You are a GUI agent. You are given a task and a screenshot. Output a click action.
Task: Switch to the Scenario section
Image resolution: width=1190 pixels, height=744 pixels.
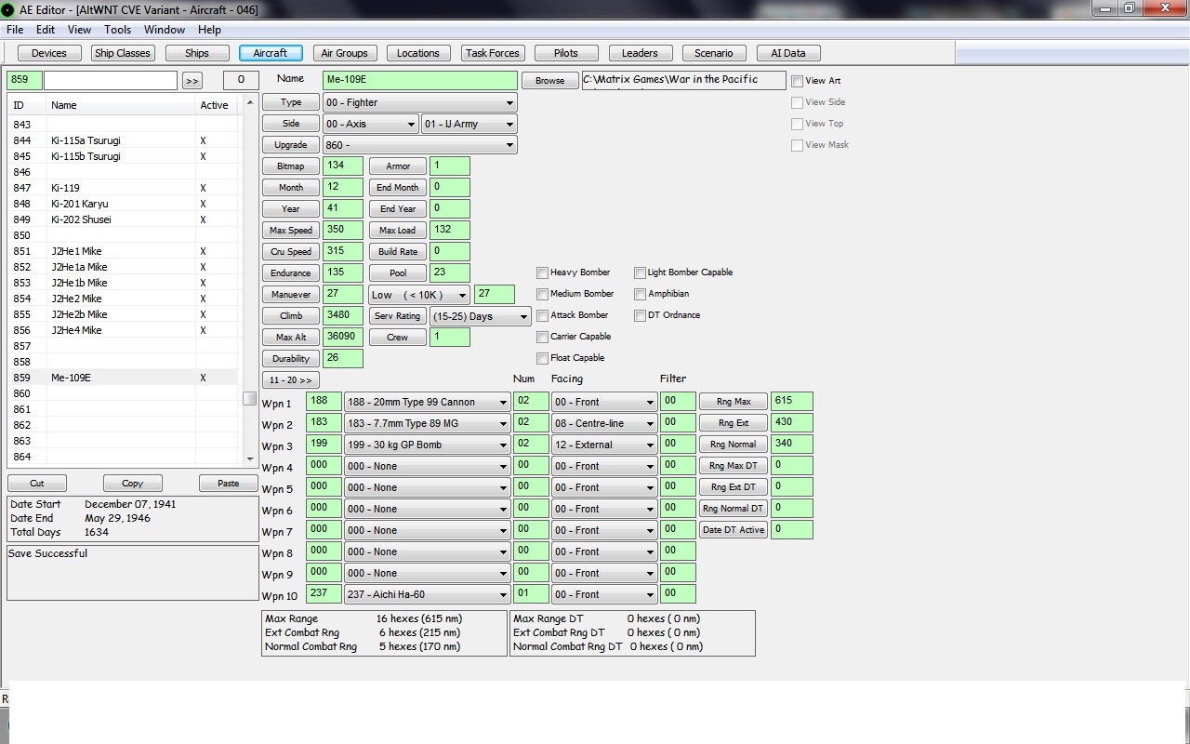[714, 53]
